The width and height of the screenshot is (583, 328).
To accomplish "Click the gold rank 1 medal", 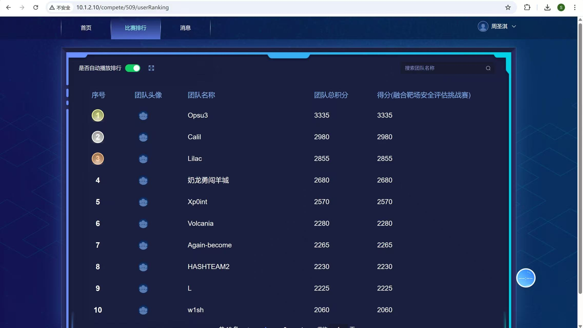I will [x=98, y=115].
